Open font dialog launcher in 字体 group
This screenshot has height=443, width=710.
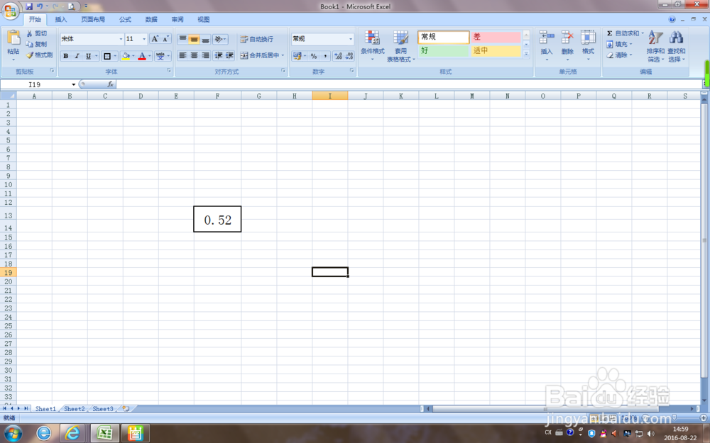click(x=169, y=71)
